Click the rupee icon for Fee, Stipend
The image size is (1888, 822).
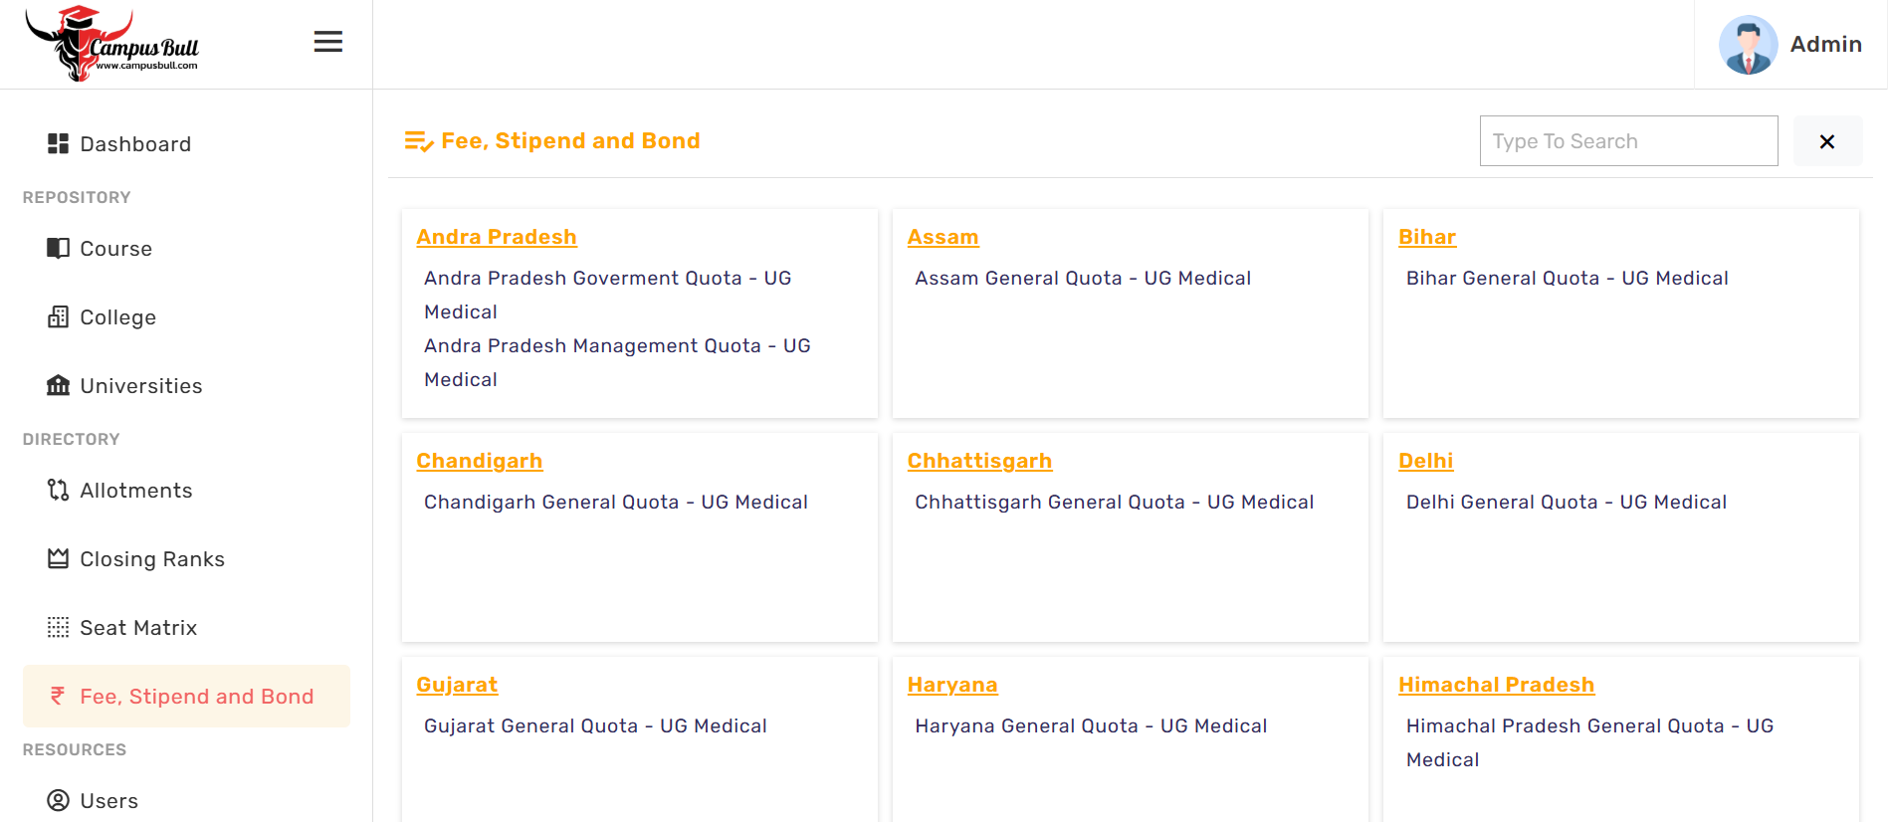(x=58, y=696)
